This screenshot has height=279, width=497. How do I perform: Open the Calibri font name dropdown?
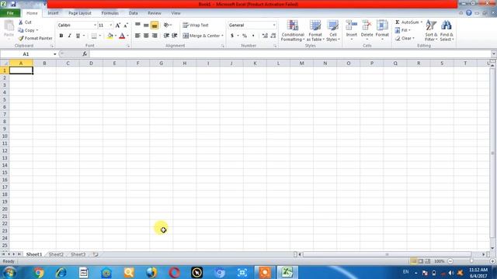(x=95, y=26)
